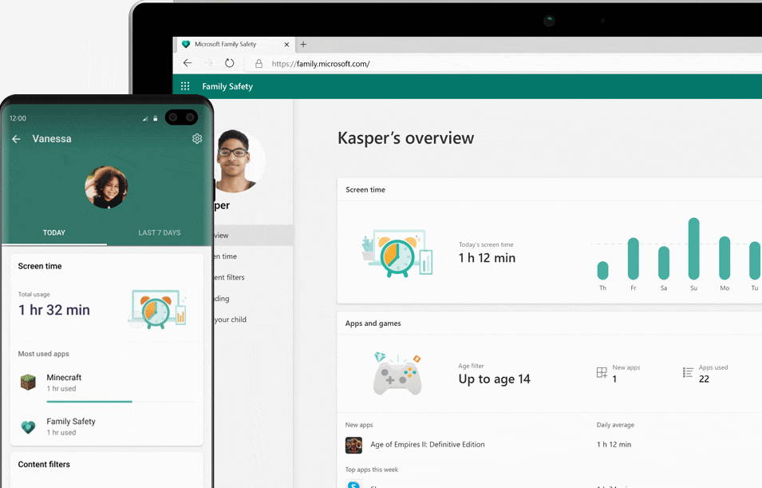762x488 pixels.
Task: Select the New apps counter icon
Action: 602,372
